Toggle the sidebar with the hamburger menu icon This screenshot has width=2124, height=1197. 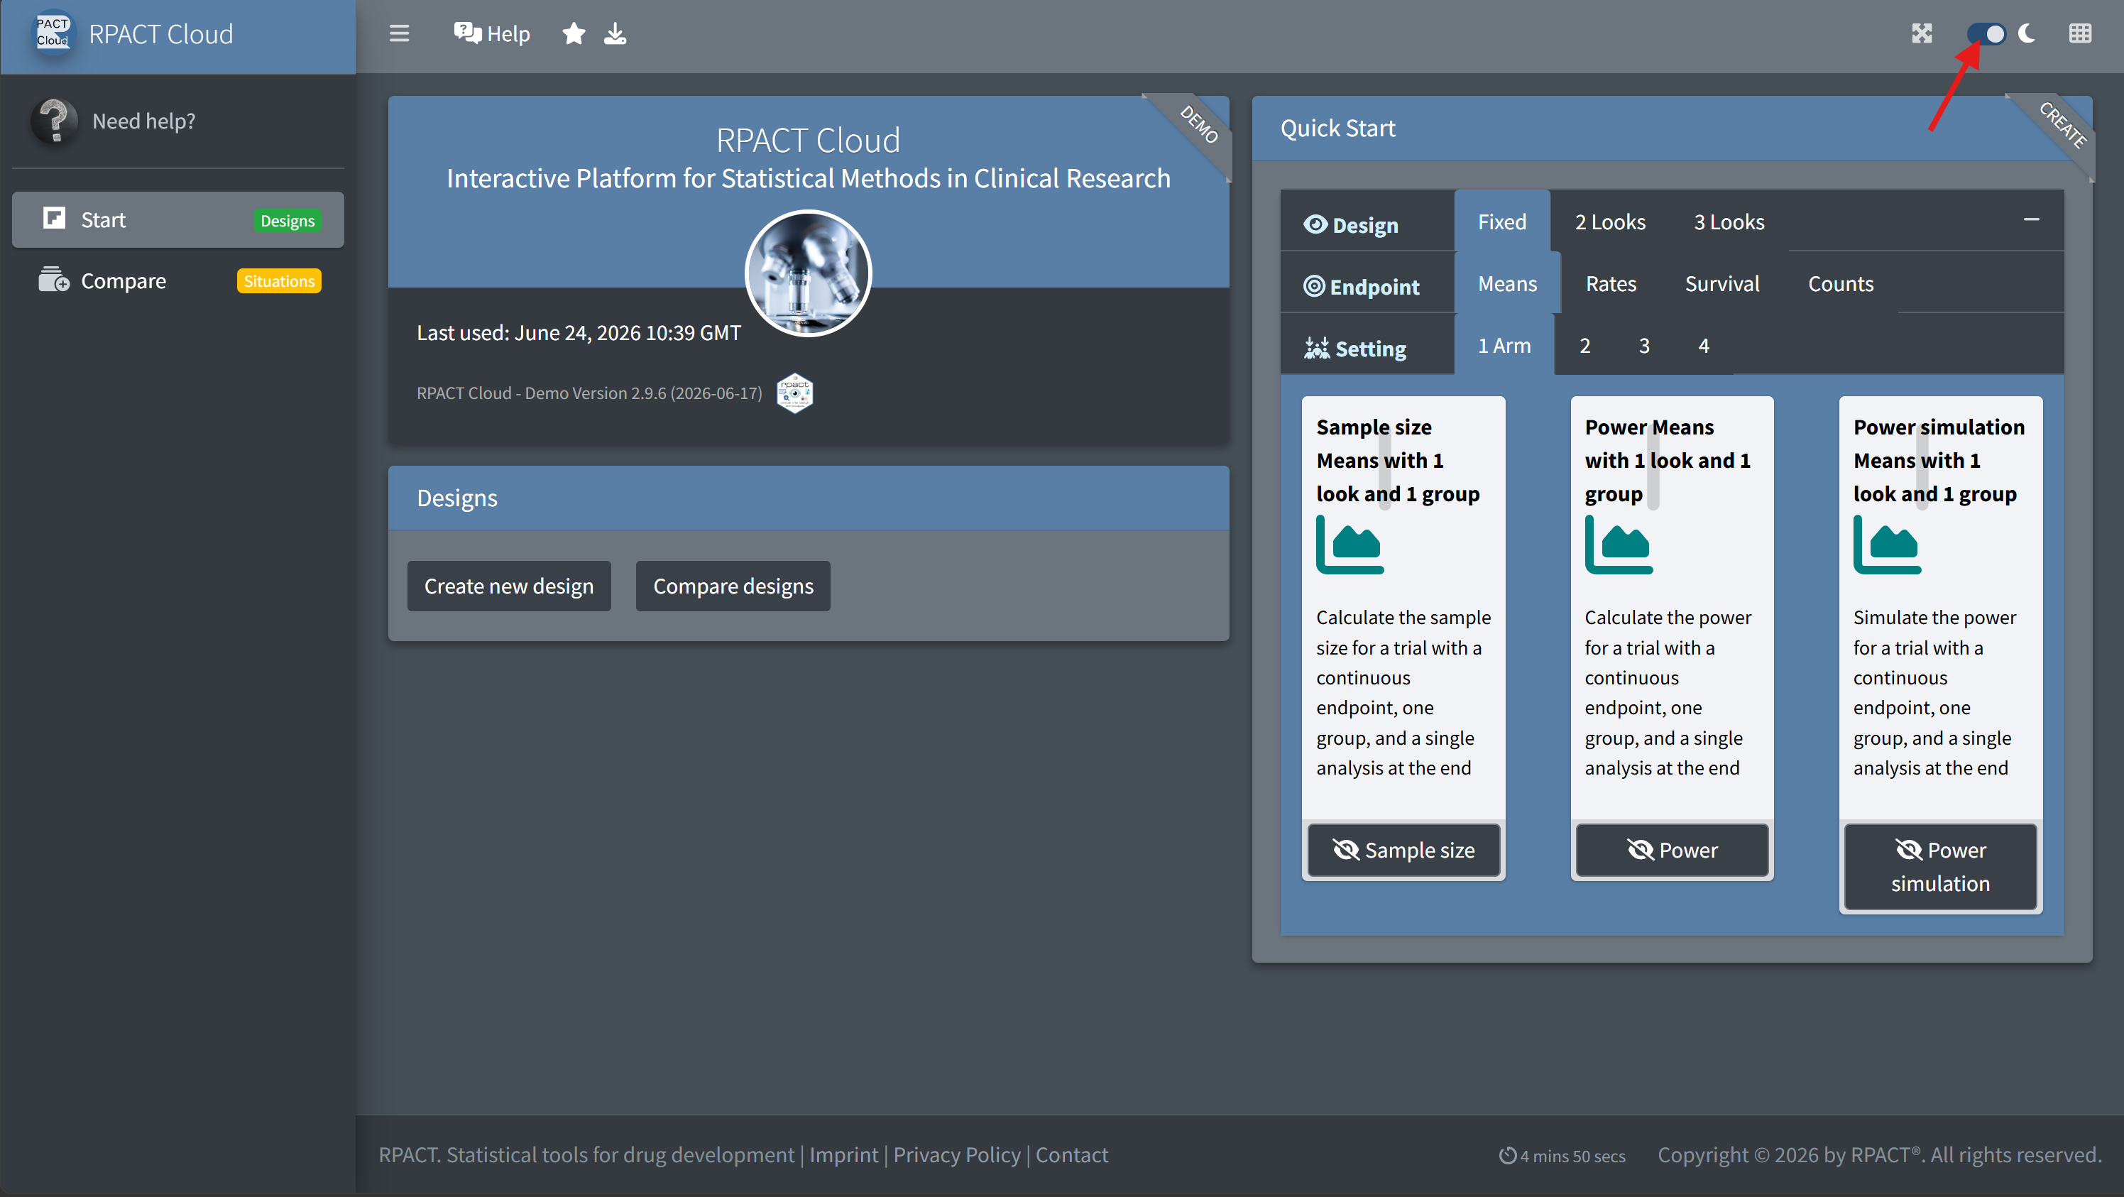click(399, 34)
